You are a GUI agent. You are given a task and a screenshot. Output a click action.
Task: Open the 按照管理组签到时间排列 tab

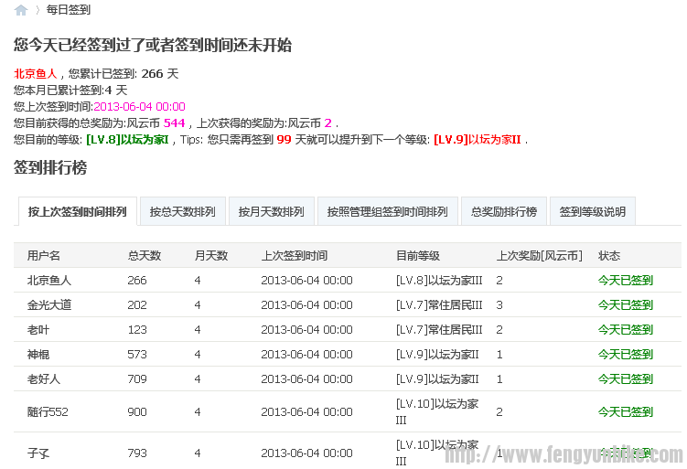click(387, 211)
